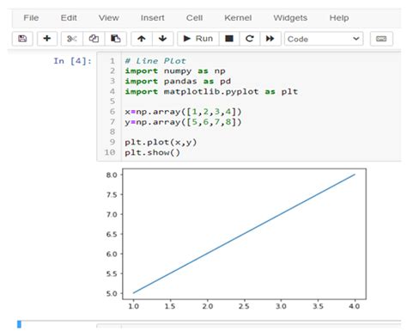The width and height of the screenshot is (407, 331).
Task: Open the Widgets menu
Action: [290, 18]
